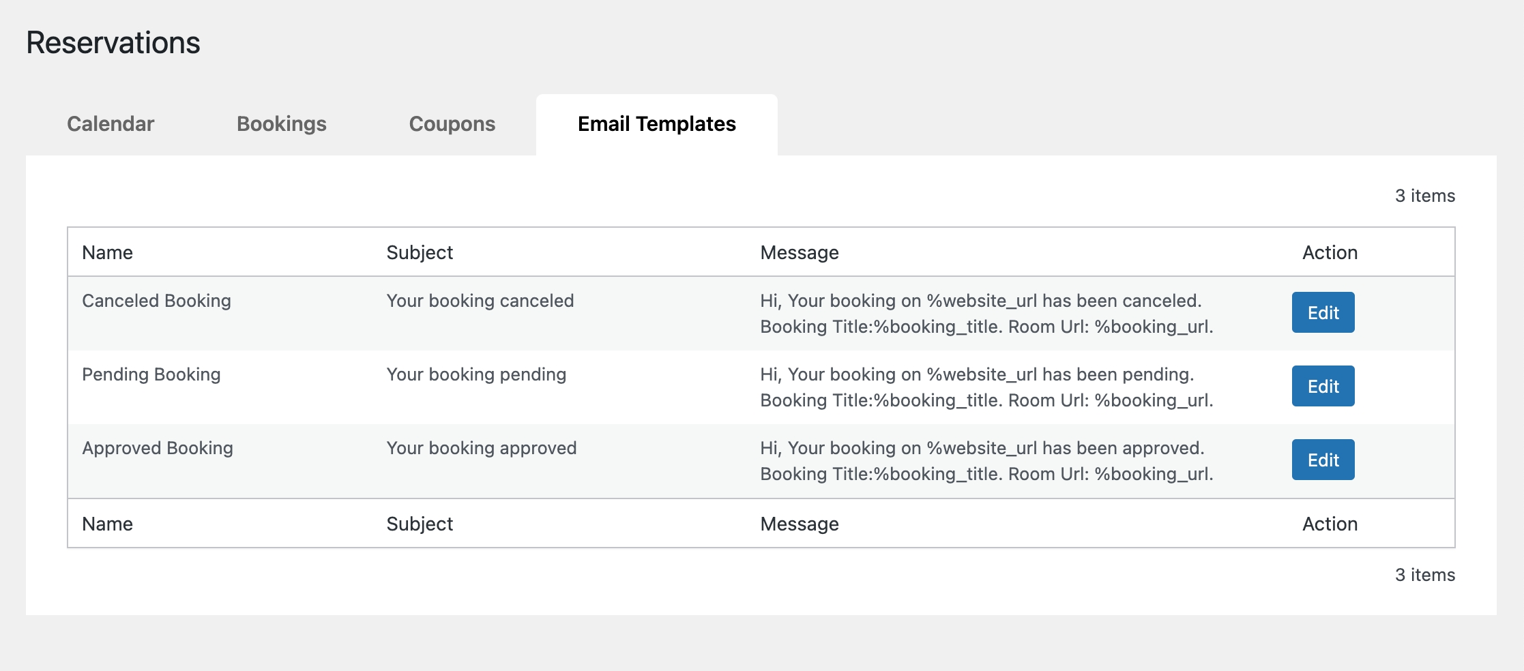Edit the Canceled Booking email template

click(x=1323, y=313)
